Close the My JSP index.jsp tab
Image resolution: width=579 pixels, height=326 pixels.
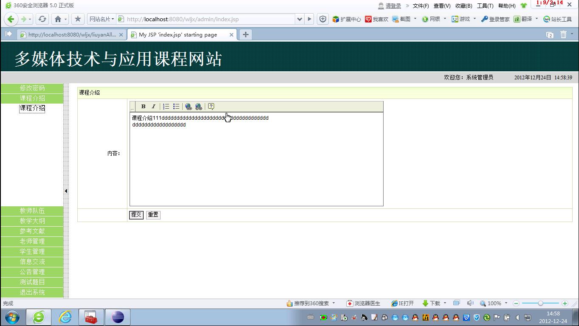[x=232, y=35]
